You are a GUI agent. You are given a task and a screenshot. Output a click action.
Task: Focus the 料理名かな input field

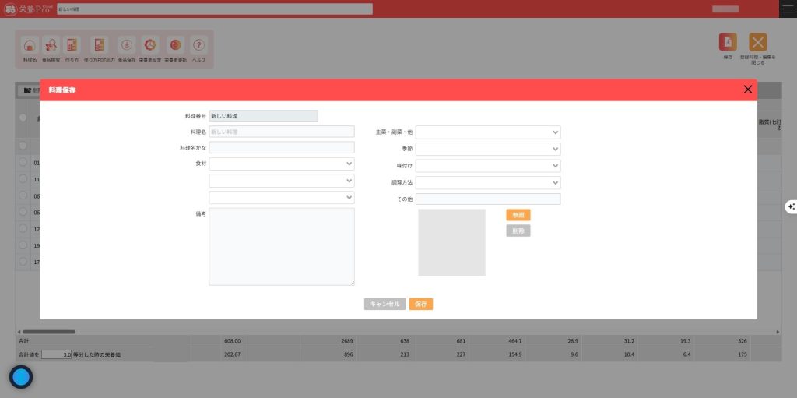[x=281, y=147]
